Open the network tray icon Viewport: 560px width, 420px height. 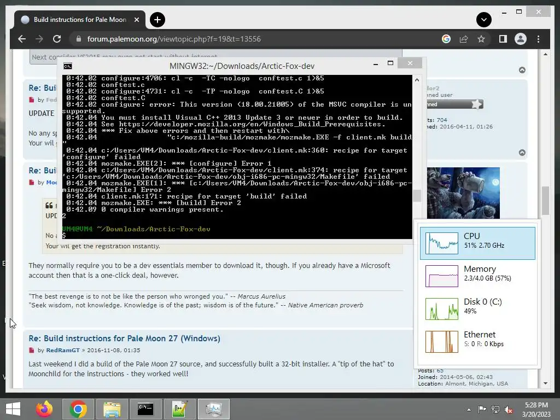click(x=495, y=409)
